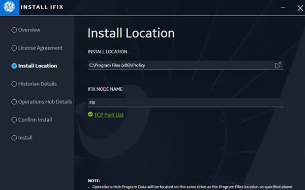This screenshot has height=190, width=305.
Task: Click the INSTALL LOCATION field label
Action: (107, 52)
